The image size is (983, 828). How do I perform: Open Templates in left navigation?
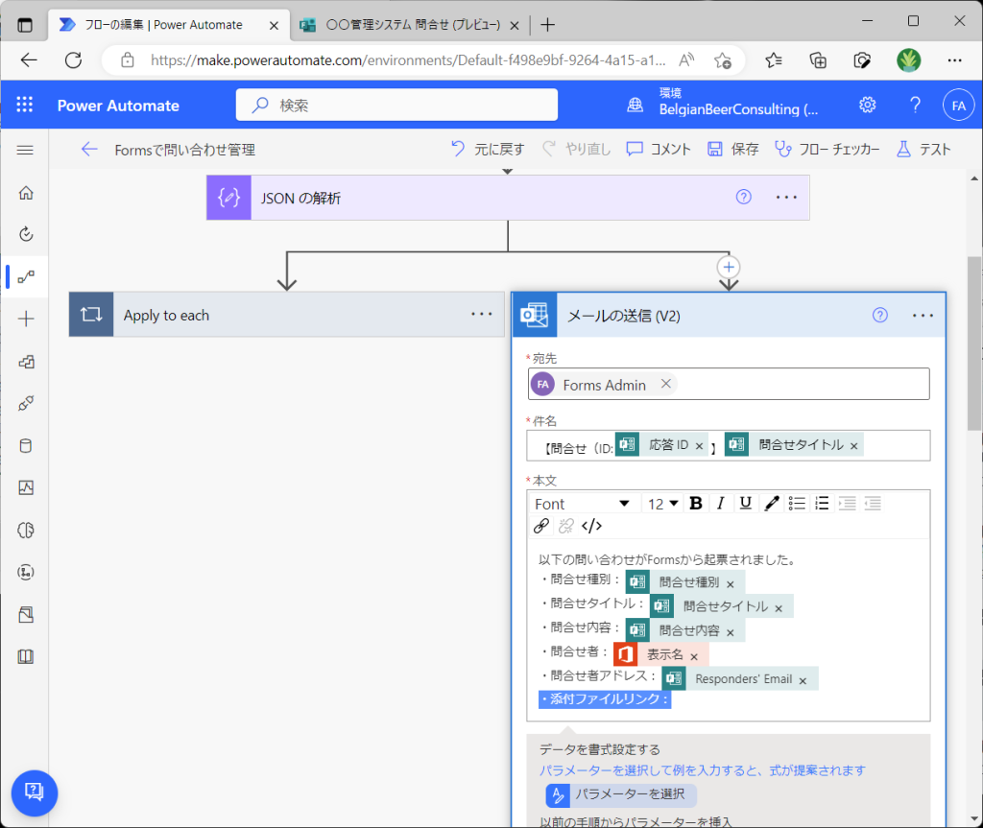pos(26,362)
